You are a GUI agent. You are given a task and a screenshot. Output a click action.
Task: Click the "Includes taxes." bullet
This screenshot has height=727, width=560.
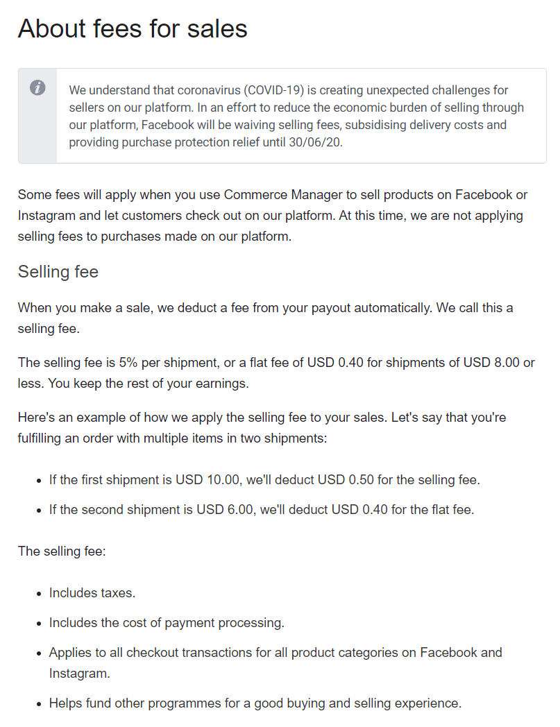pyautogui.click(x=92, y=593)
